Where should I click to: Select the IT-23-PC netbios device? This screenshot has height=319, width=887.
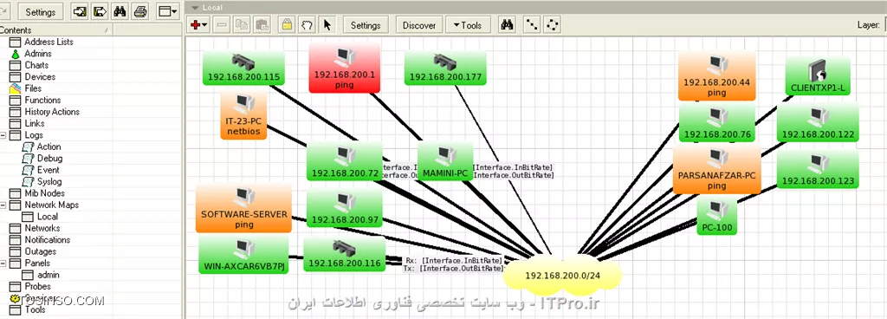pos(243,115)
